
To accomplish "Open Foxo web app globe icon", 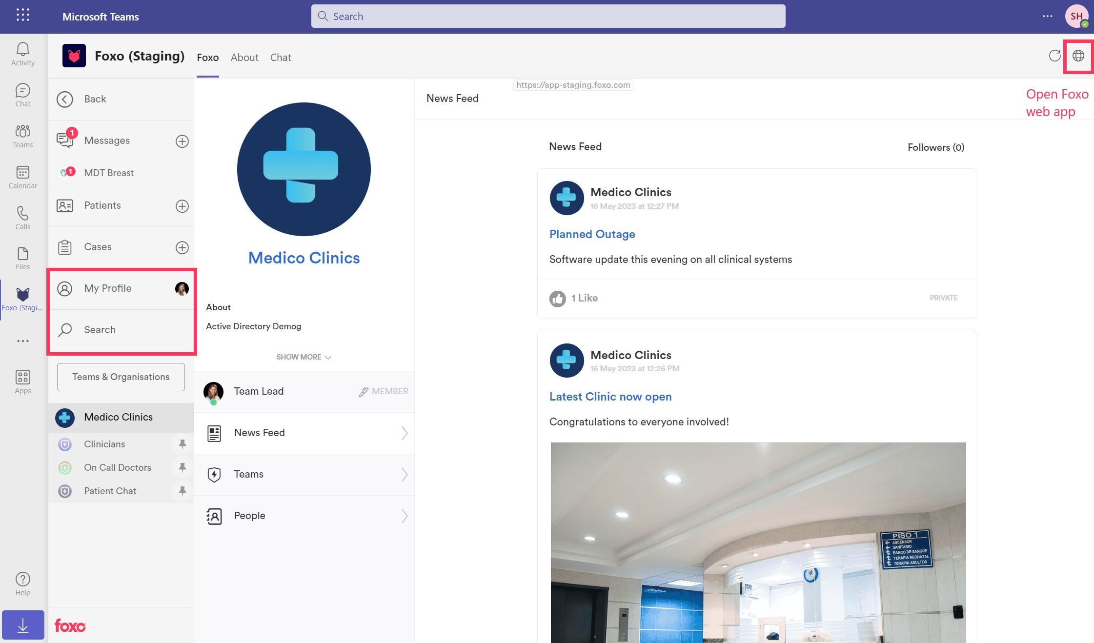I will (1078, 56).
